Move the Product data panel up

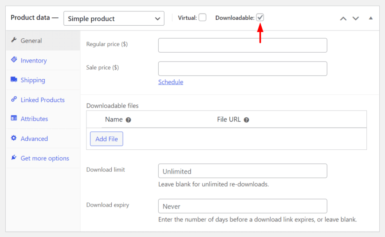click(343, 18)
